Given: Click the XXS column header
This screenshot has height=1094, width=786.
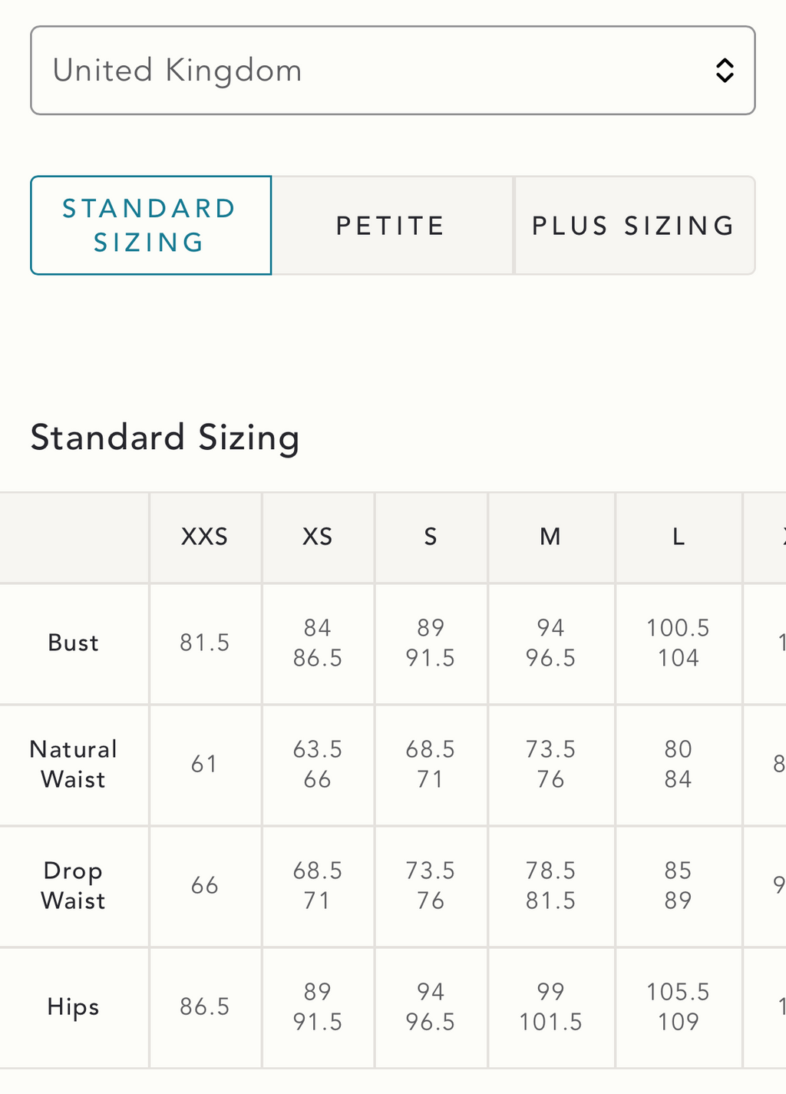Looking at the screenshot, I should tap(205, 537).
